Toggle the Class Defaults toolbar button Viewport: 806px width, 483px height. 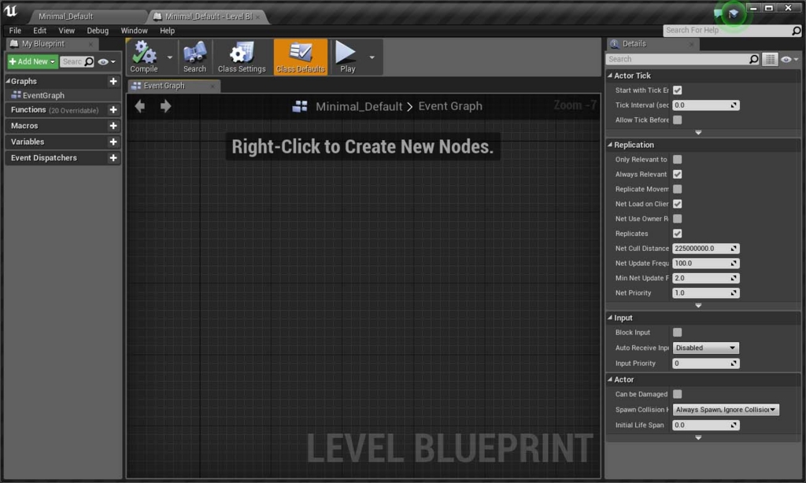[301, 57]
